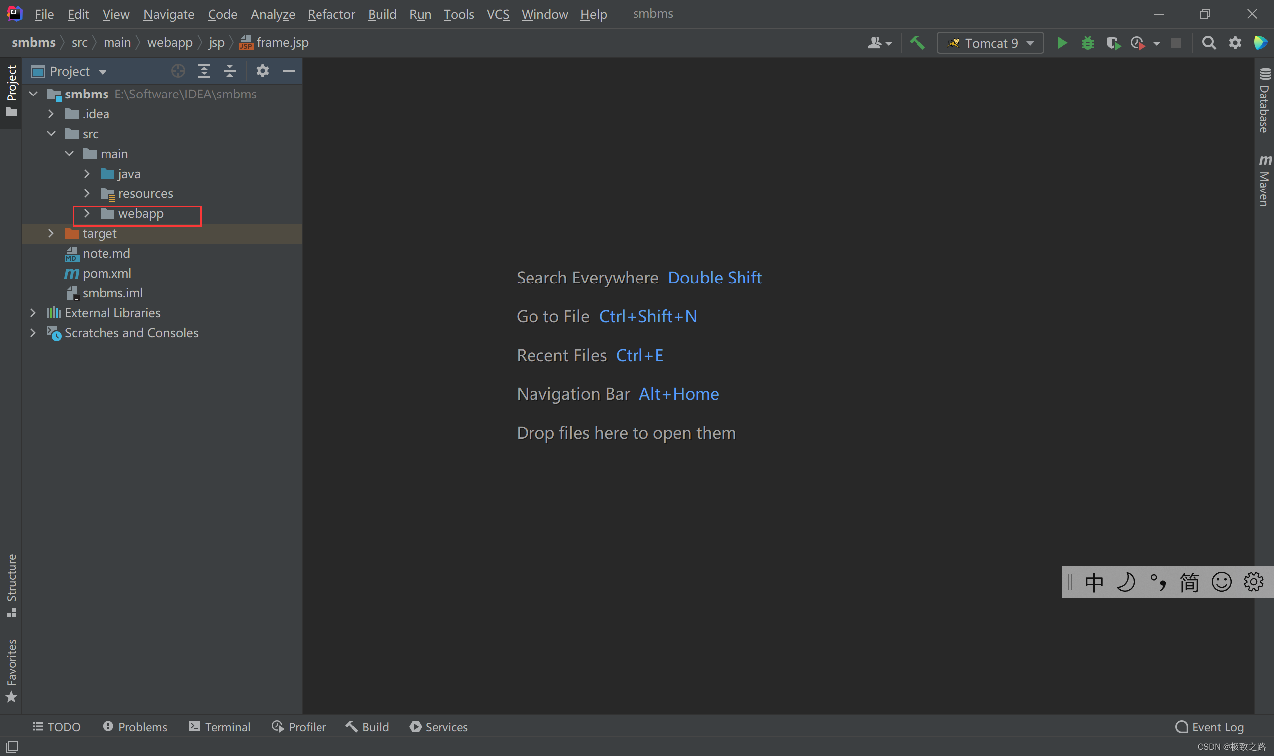Open Search Everywhere magnifier icon
Viewport: 1274px width, 756px height.
coord(1209,43)
